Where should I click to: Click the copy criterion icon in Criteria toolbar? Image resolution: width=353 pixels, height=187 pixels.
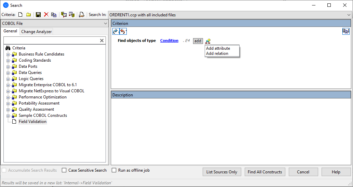(x=54, y=15)
